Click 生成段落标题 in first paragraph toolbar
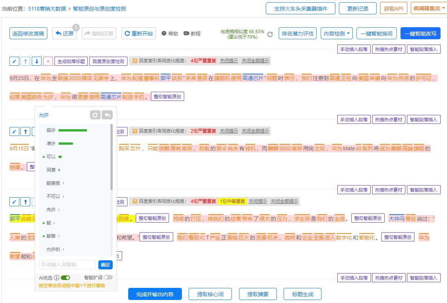 point(71,61)
